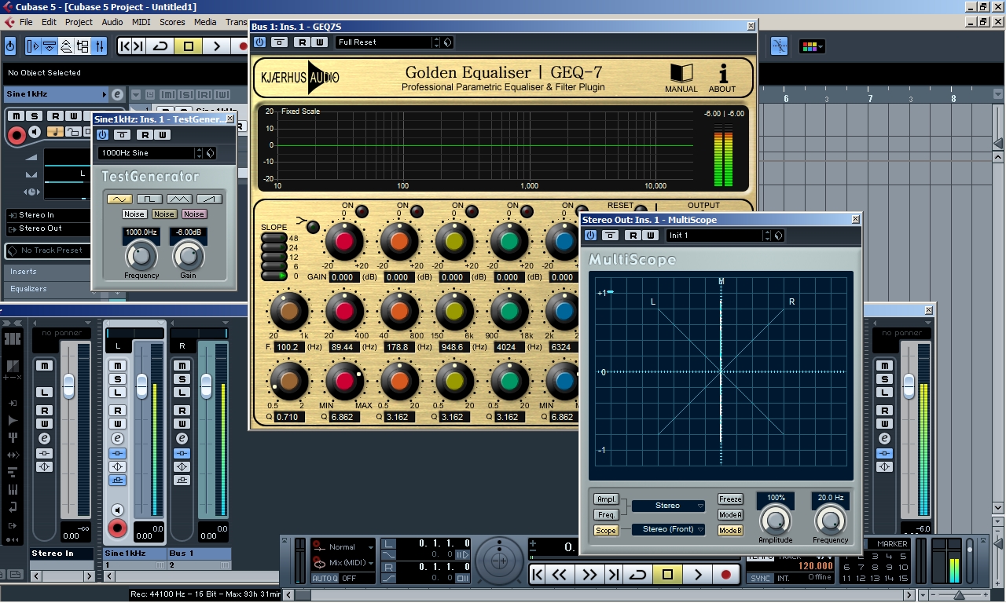Open the Media menu

(205, 22)
